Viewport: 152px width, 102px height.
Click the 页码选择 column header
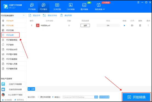click(85, 21)
